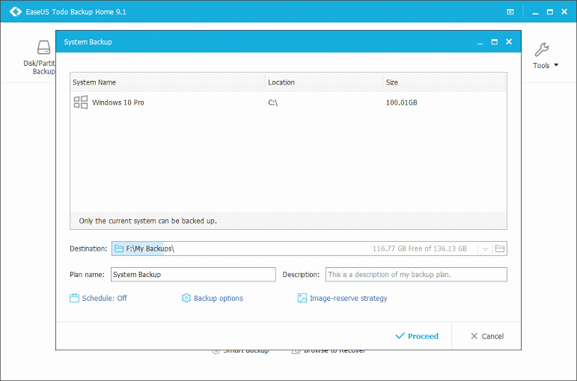Expand the Destination path dropdown
Image resolution: width=577 pixels, height=381 pixels.
(x=485, y=249)
